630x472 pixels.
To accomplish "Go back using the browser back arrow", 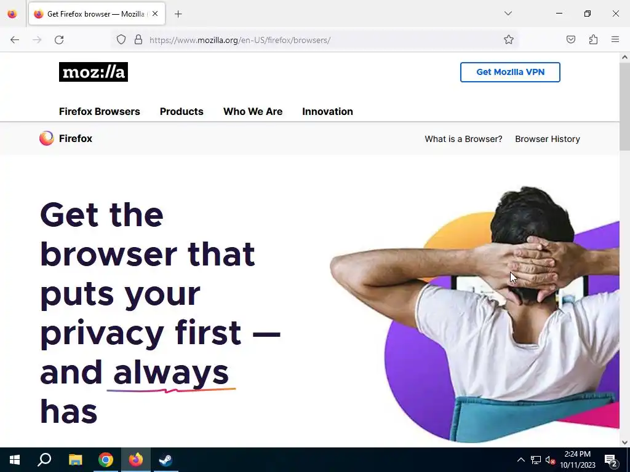I will (15, 40).
